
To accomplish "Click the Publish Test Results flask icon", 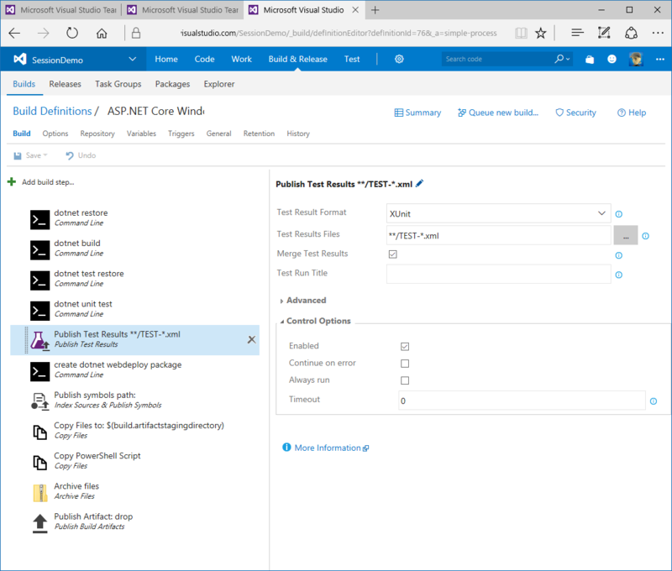I will [39, 341].
